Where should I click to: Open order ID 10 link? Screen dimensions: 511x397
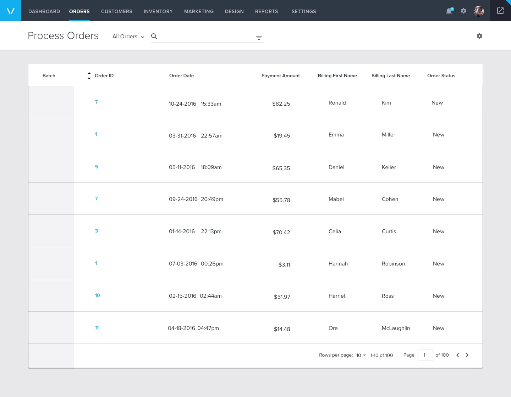(98, 295)
